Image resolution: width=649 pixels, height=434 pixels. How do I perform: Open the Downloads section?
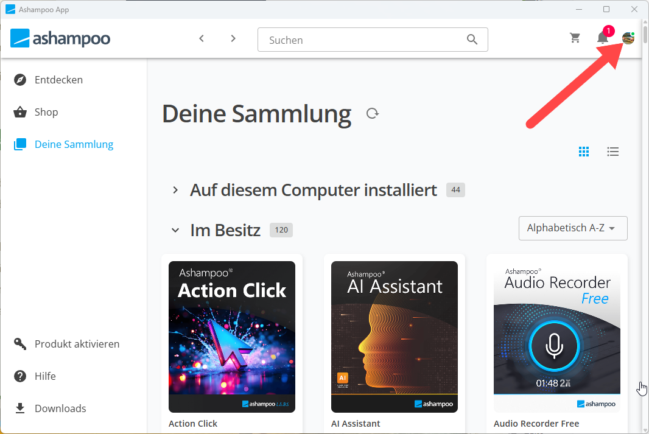point(60,408)
